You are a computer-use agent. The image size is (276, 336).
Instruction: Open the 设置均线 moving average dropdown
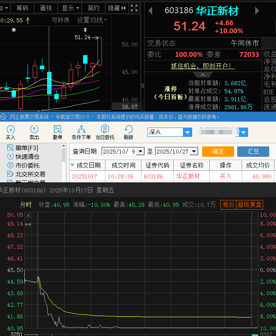pos(92,20)
